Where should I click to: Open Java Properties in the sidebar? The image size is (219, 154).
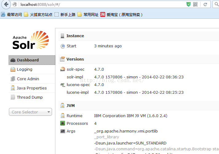point(32,88)
